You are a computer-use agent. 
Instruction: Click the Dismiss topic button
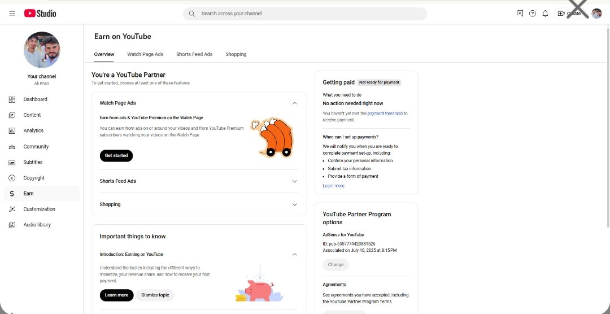point(155,295)
